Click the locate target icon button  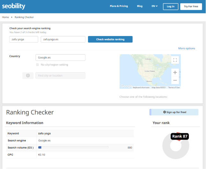(x=28, y=75)
